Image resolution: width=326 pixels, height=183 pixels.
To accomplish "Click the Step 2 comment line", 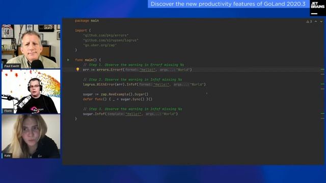I will pos(132,79).
